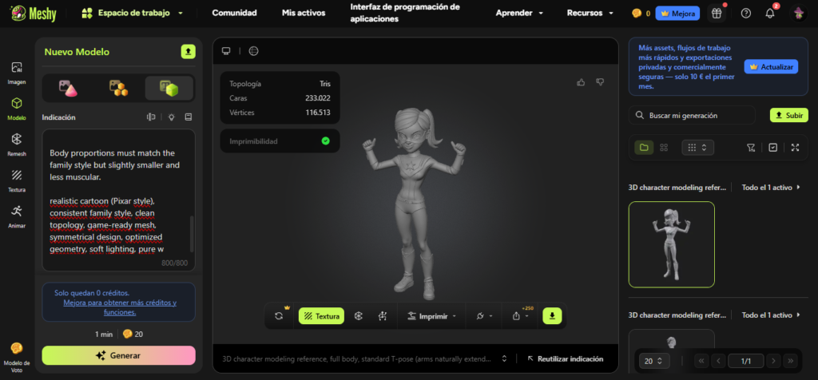Select the Modelo tool in sidebar

click(x=17, y=109)
